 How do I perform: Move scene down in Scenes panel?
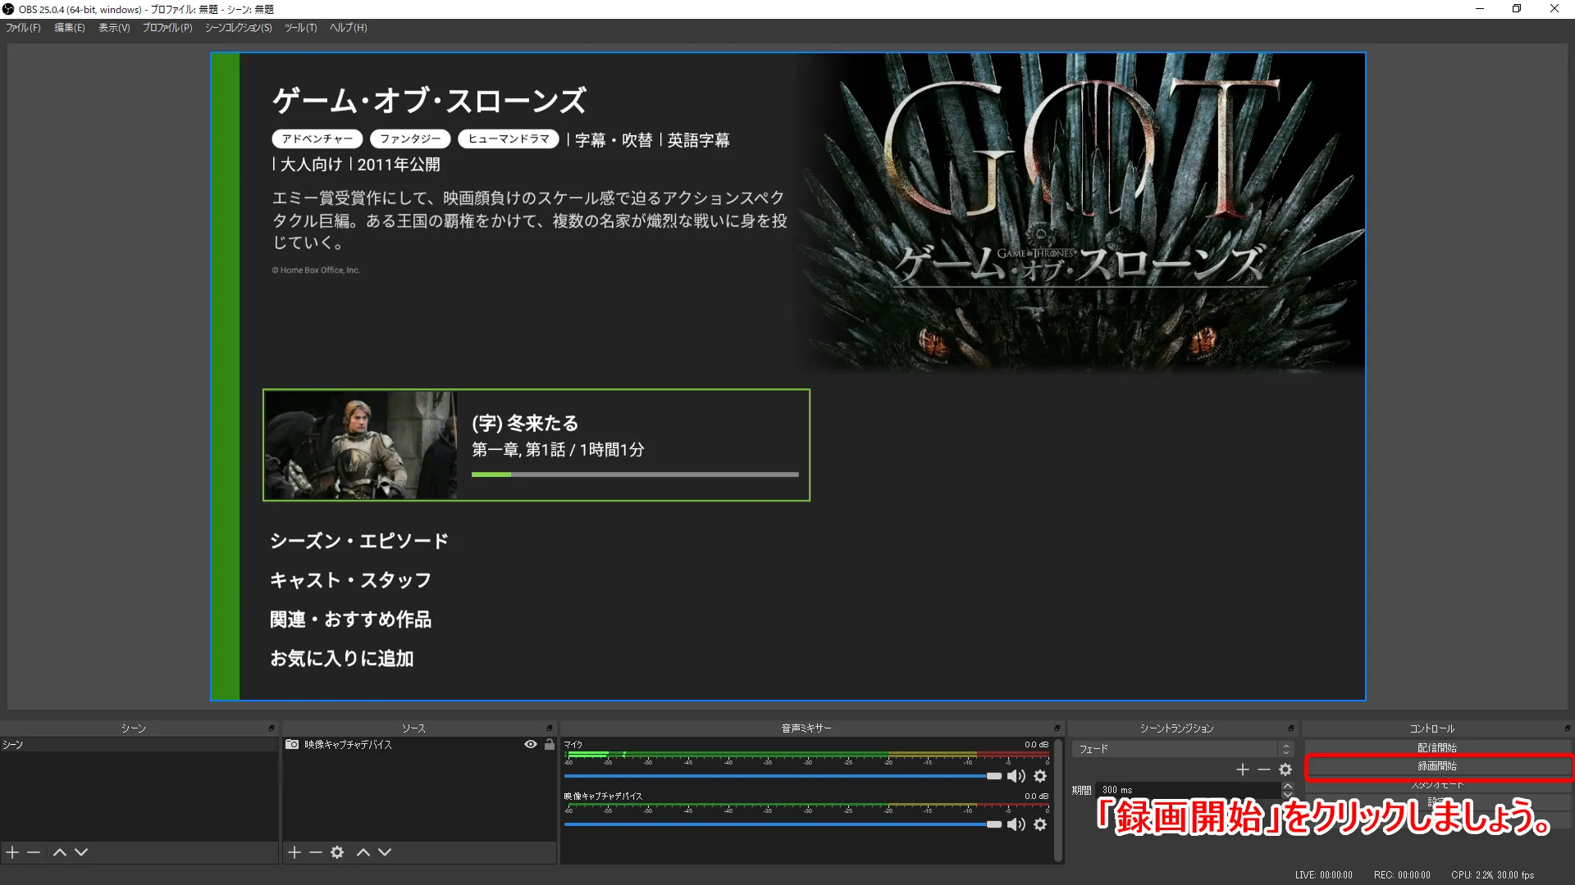click(81, 852)
